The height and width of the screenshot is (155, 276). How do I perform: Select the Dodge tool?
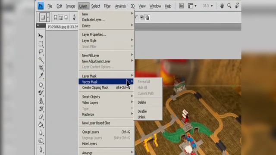[41, 141]
